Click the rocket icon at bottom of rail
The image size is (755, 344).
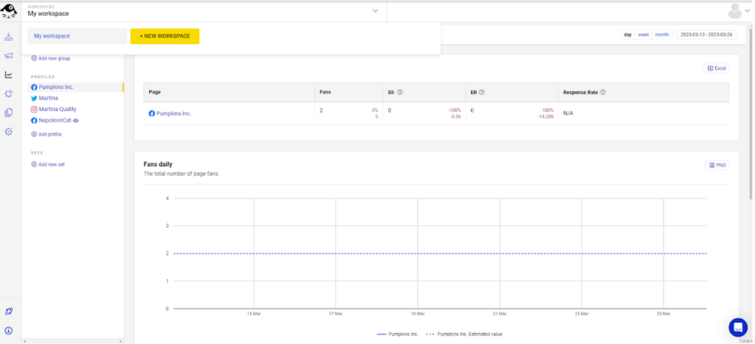click(9, 312)
